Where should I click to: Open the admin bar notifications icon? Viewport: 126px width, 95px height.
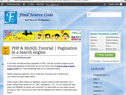click(105, 4)
